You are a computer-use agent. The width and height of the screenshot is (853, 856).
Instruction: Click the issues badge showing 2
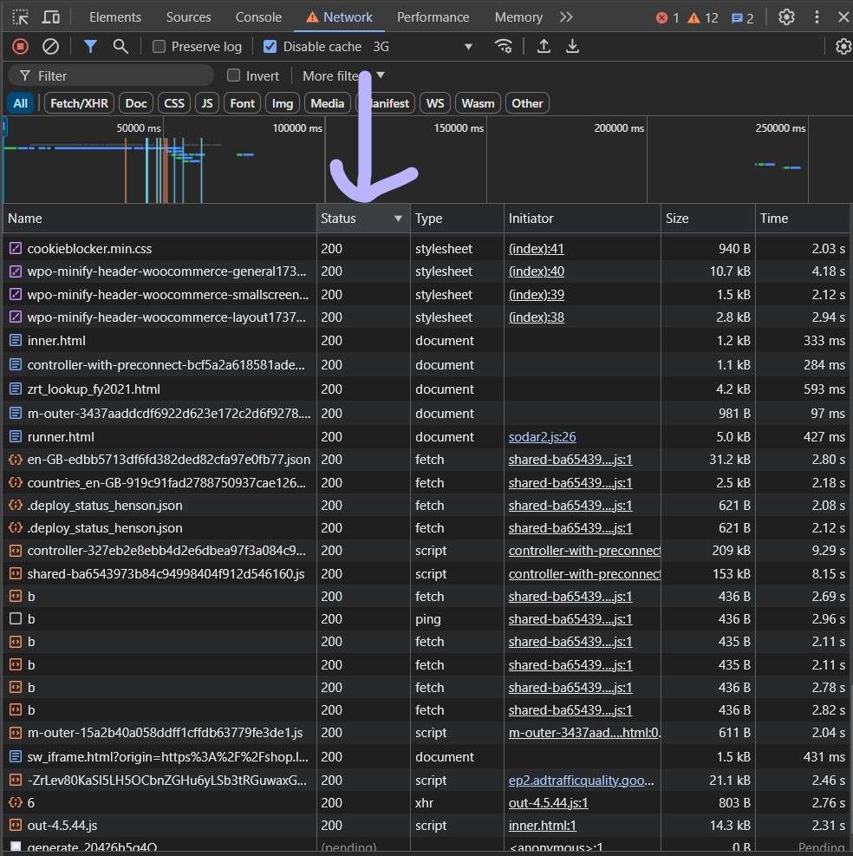click(743, 18)
